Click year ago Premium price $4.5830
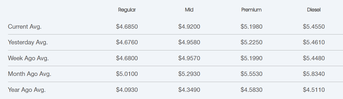Screen dimensions: 343x99 pos(251,90)
